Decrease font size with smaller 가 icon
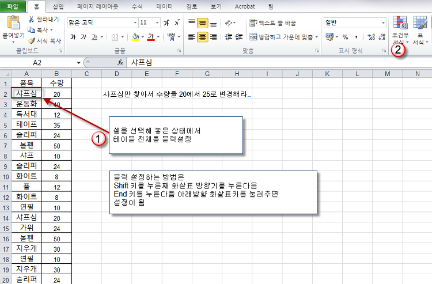 [x=177, y=23]
